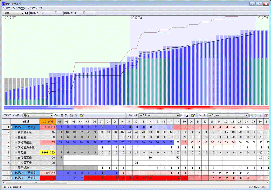271x190 pixels.
Task: Adjust the 横軸スケール slider handle
Action: (56, 13)
